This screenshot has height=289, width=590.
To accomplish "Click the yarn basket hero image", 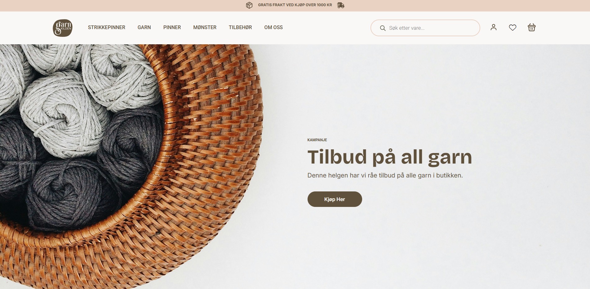I will (131, 167).
